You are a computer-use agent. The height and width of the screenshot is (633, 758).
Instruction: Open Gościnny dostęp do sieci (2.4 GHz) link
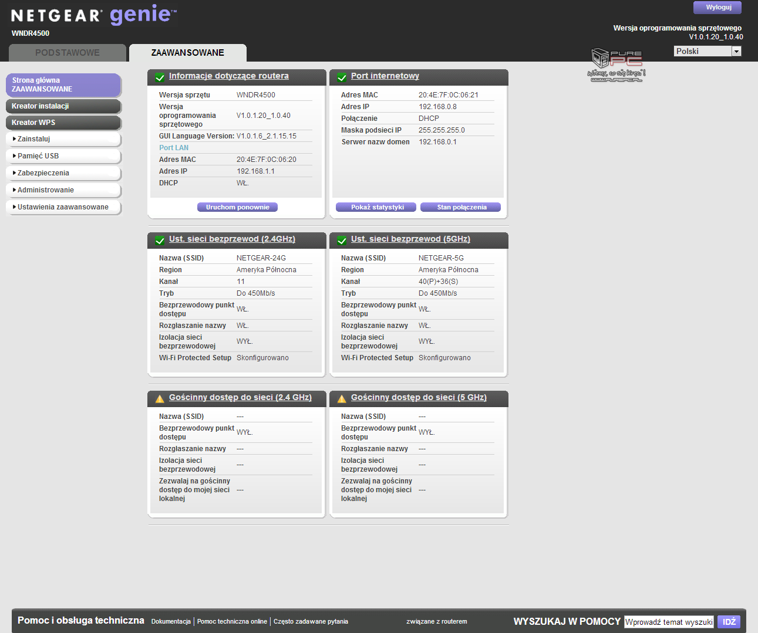pos(240,397)
